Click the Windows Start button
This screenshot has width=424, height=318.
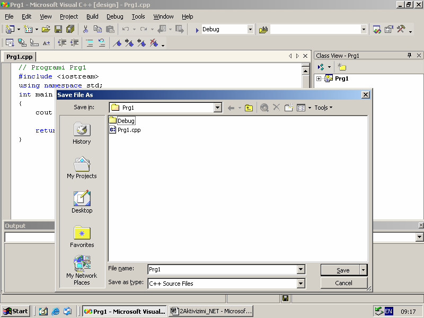click(15, 311)
